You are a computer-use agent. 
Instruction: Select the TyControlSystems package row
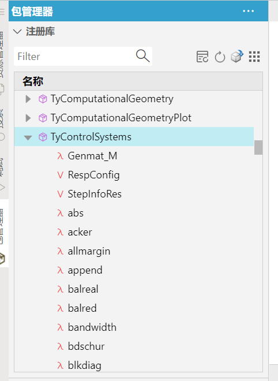[x=134, y=137]
